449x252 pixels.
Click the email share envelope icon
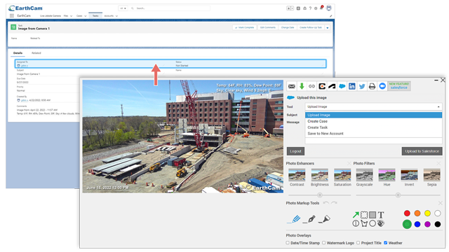click(292, 86)
